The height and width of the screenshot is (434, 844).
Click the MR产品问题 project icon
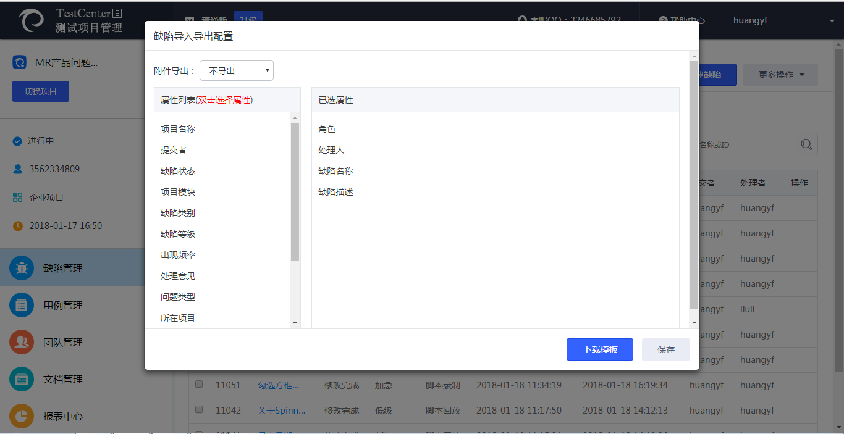[x=20, y=62]
